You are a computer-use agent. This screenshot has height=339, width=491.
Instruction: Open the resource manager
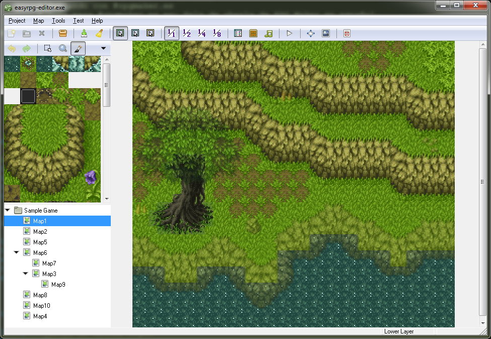click(253, 33)
